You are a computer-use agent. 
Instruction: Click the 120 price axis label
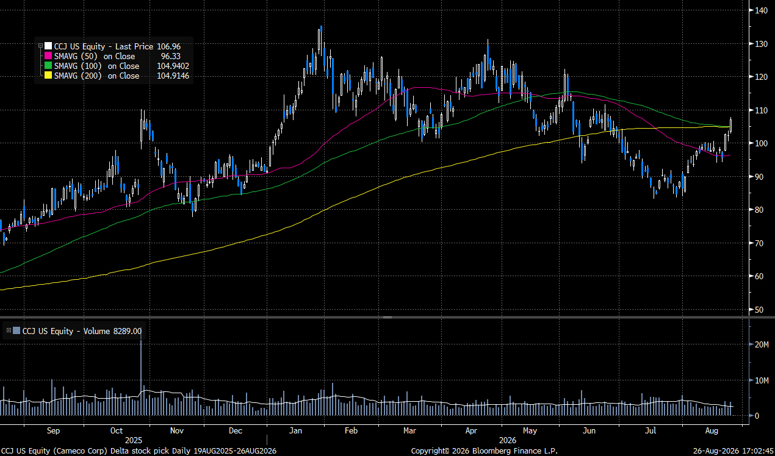(761, 77)
